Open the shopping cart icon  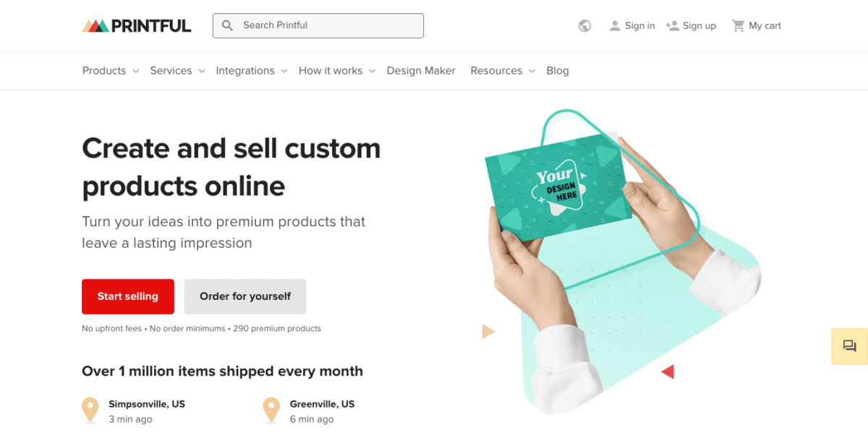738,26
